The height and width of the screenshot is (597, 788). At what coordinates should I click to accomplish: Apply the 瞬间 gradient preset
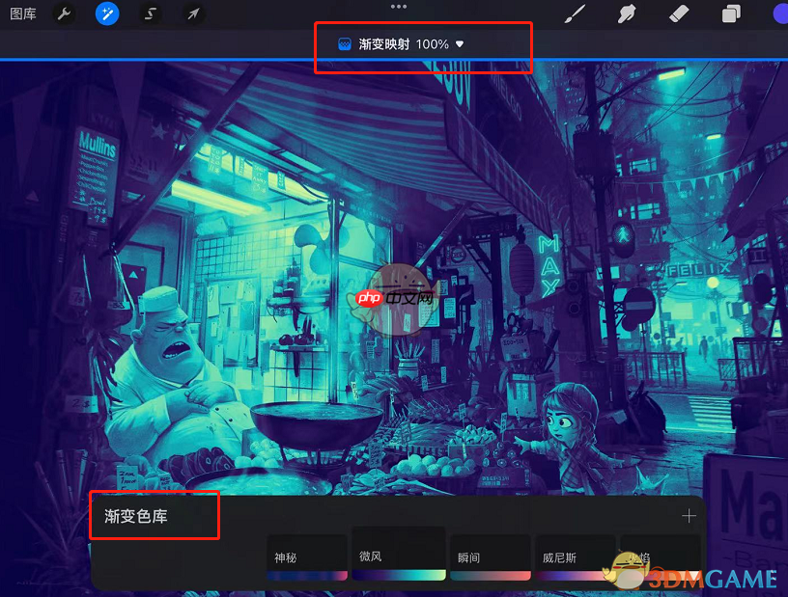(490, 557)
